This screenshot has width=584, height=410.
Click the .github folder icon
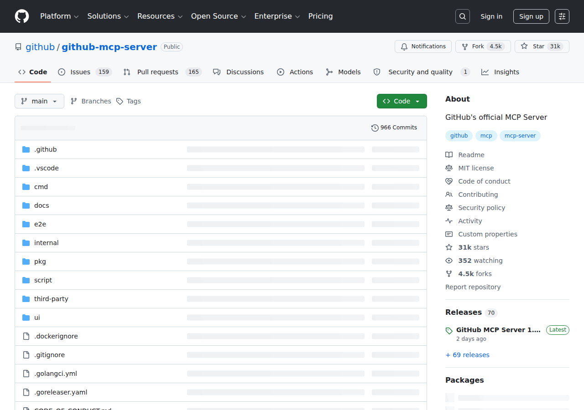26,149
